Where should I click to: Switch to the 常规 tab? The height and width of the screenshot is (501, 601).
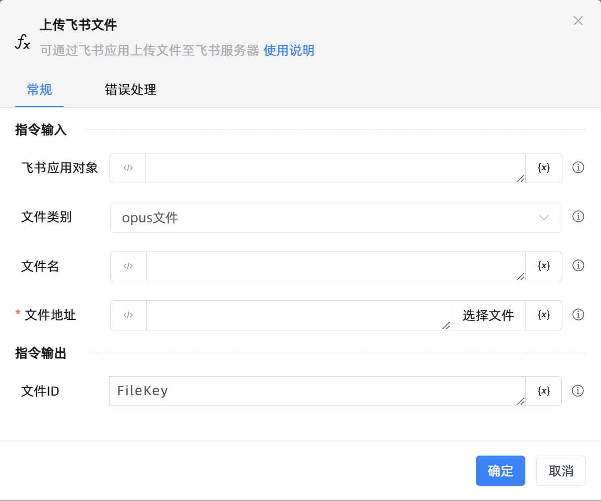tap(39, 90)
